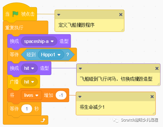Open the Hippo1 touching dropdown
This screenshot has width=163, height=127.
pos(51,55)
